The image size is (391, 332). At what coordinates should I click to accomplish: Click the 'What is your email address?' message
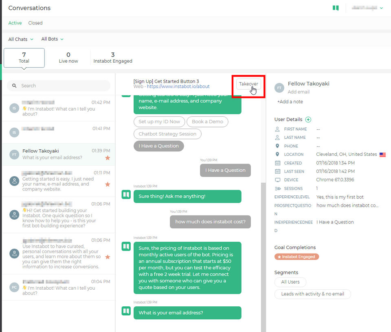point(187,313)
